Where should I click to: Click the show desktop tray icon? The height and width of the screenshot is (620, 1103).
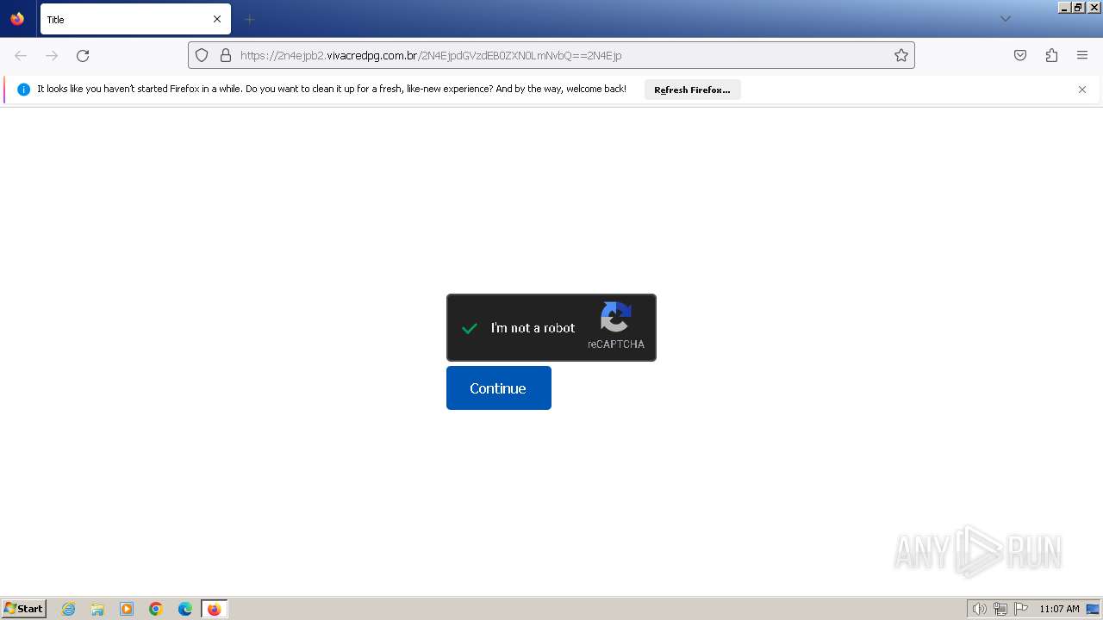tap(1093, 609)
